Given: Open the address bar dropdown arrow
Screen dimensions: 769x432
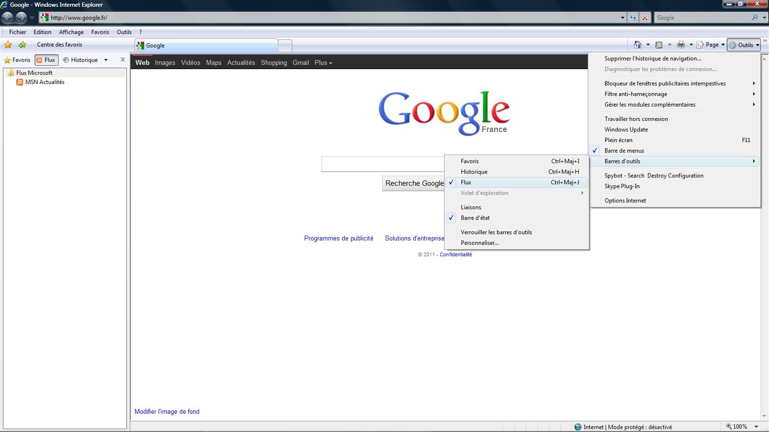Looking at the screenshot, I should click(622, 18).
